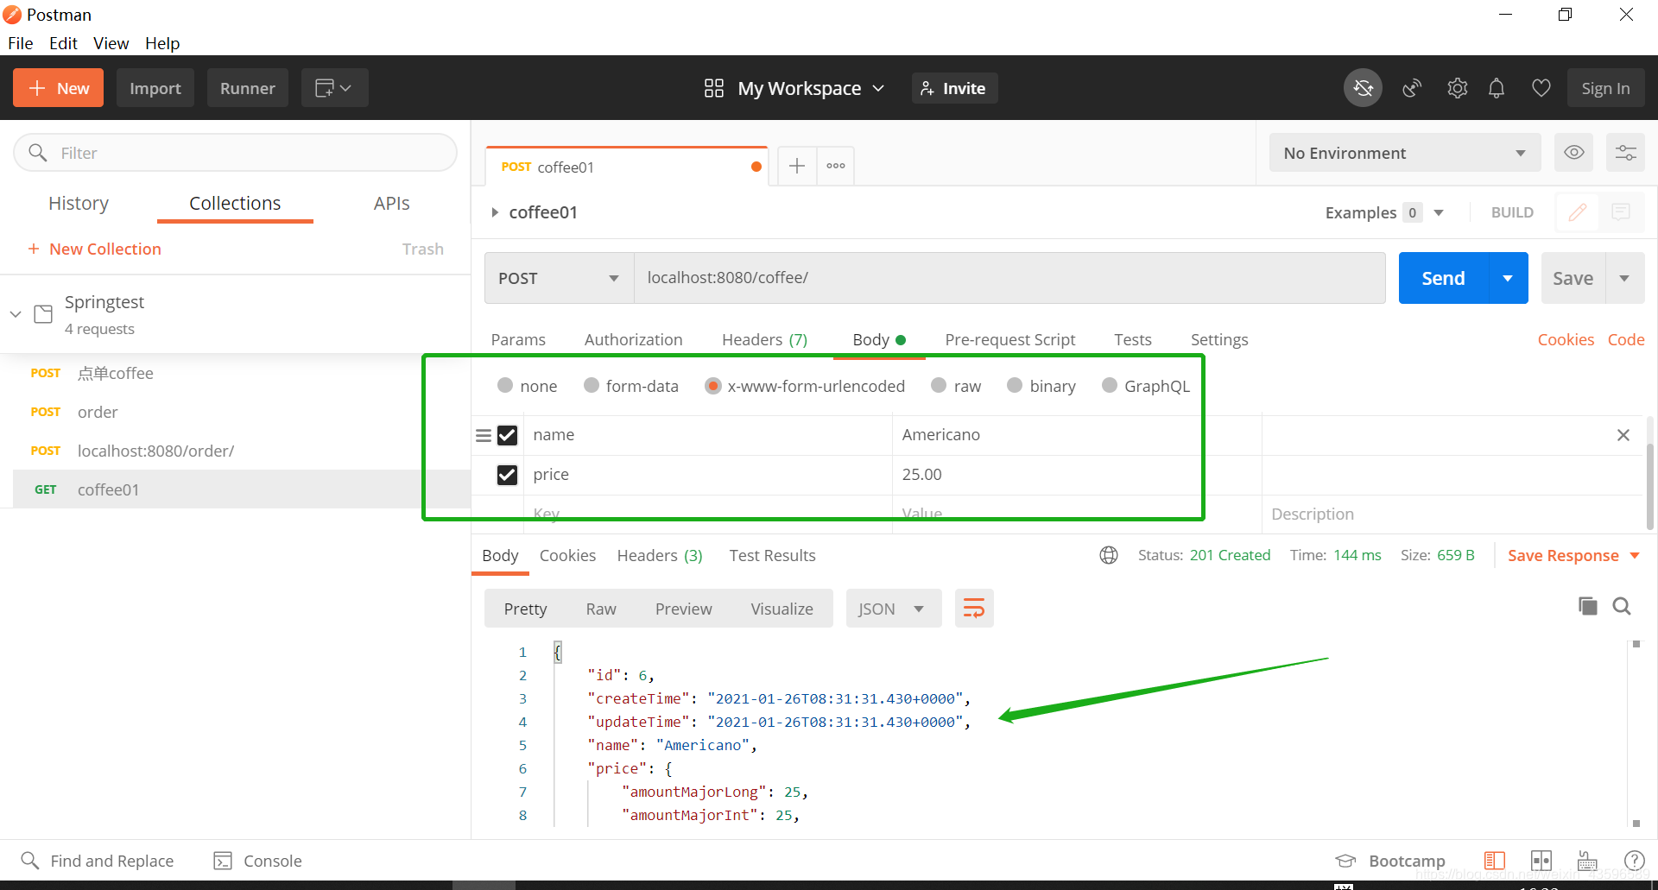Image resolution: width=1658 pixels, height=890 pixels.
Task: Open the Examples dropdown arrow
Action: click(1439, 212)
